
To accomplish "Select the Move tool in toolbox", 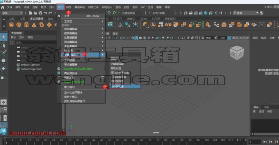I will (4, 61).
